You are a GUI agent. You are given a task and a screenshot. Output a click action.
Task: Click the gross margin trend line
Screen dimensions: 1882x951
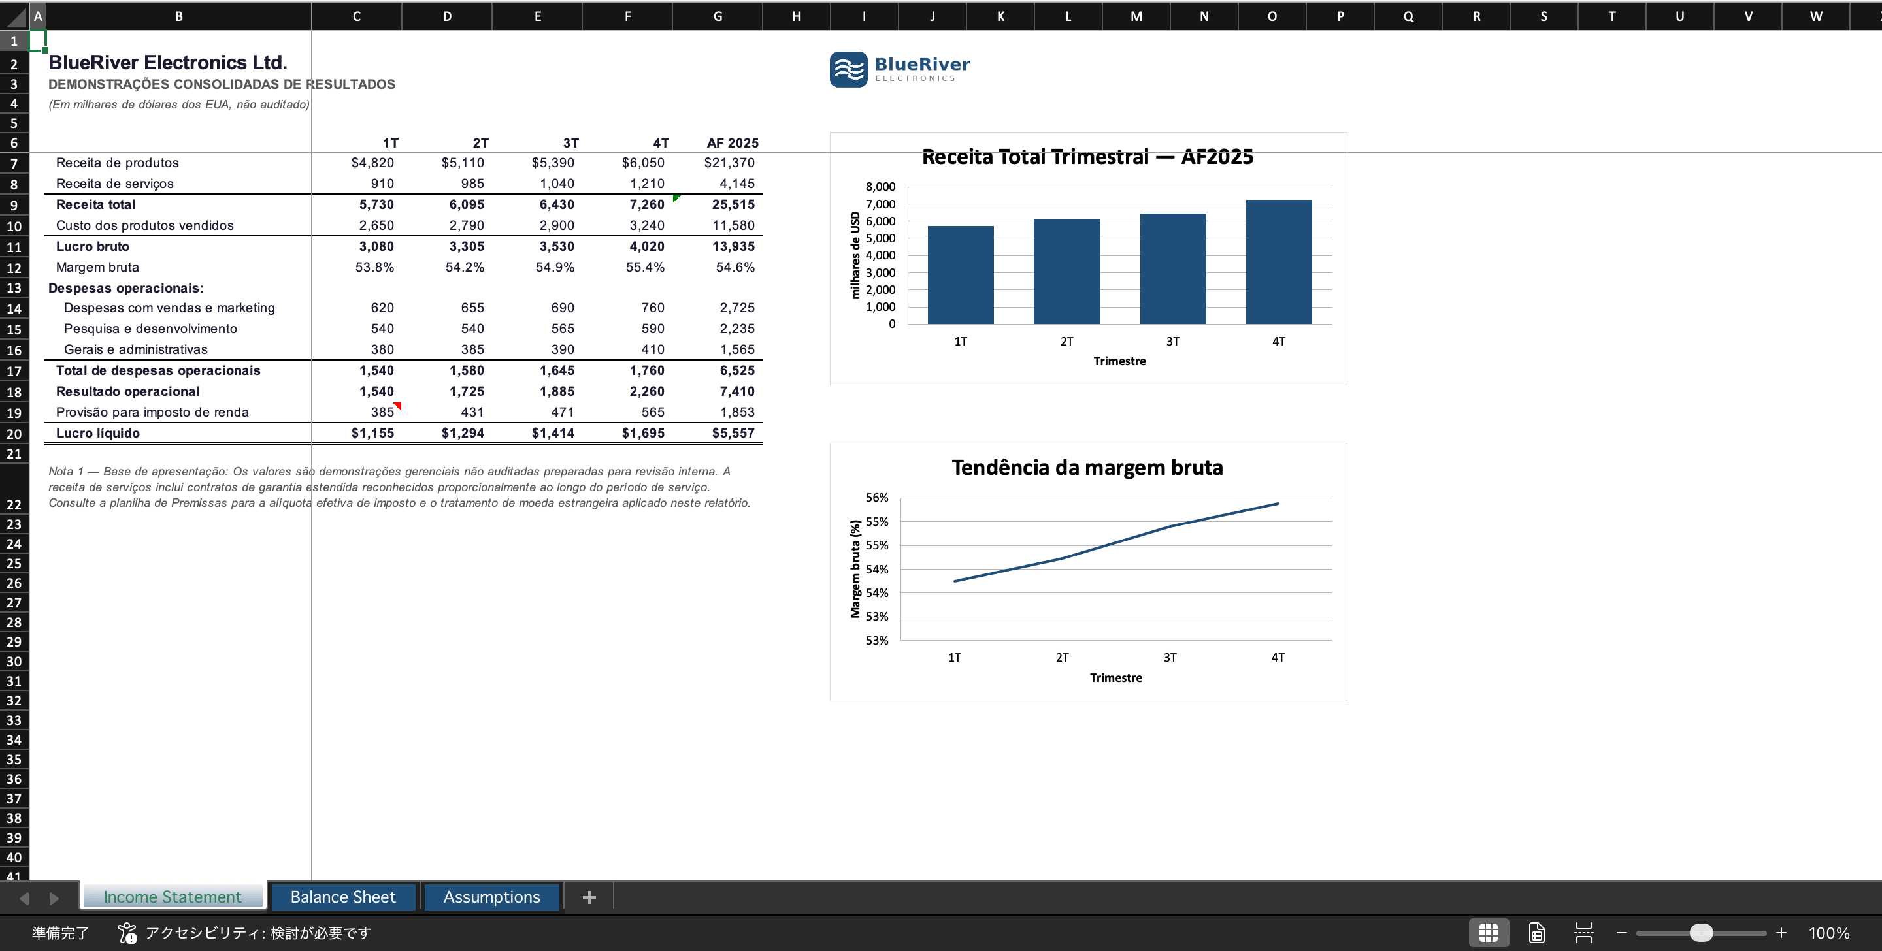1116,542
